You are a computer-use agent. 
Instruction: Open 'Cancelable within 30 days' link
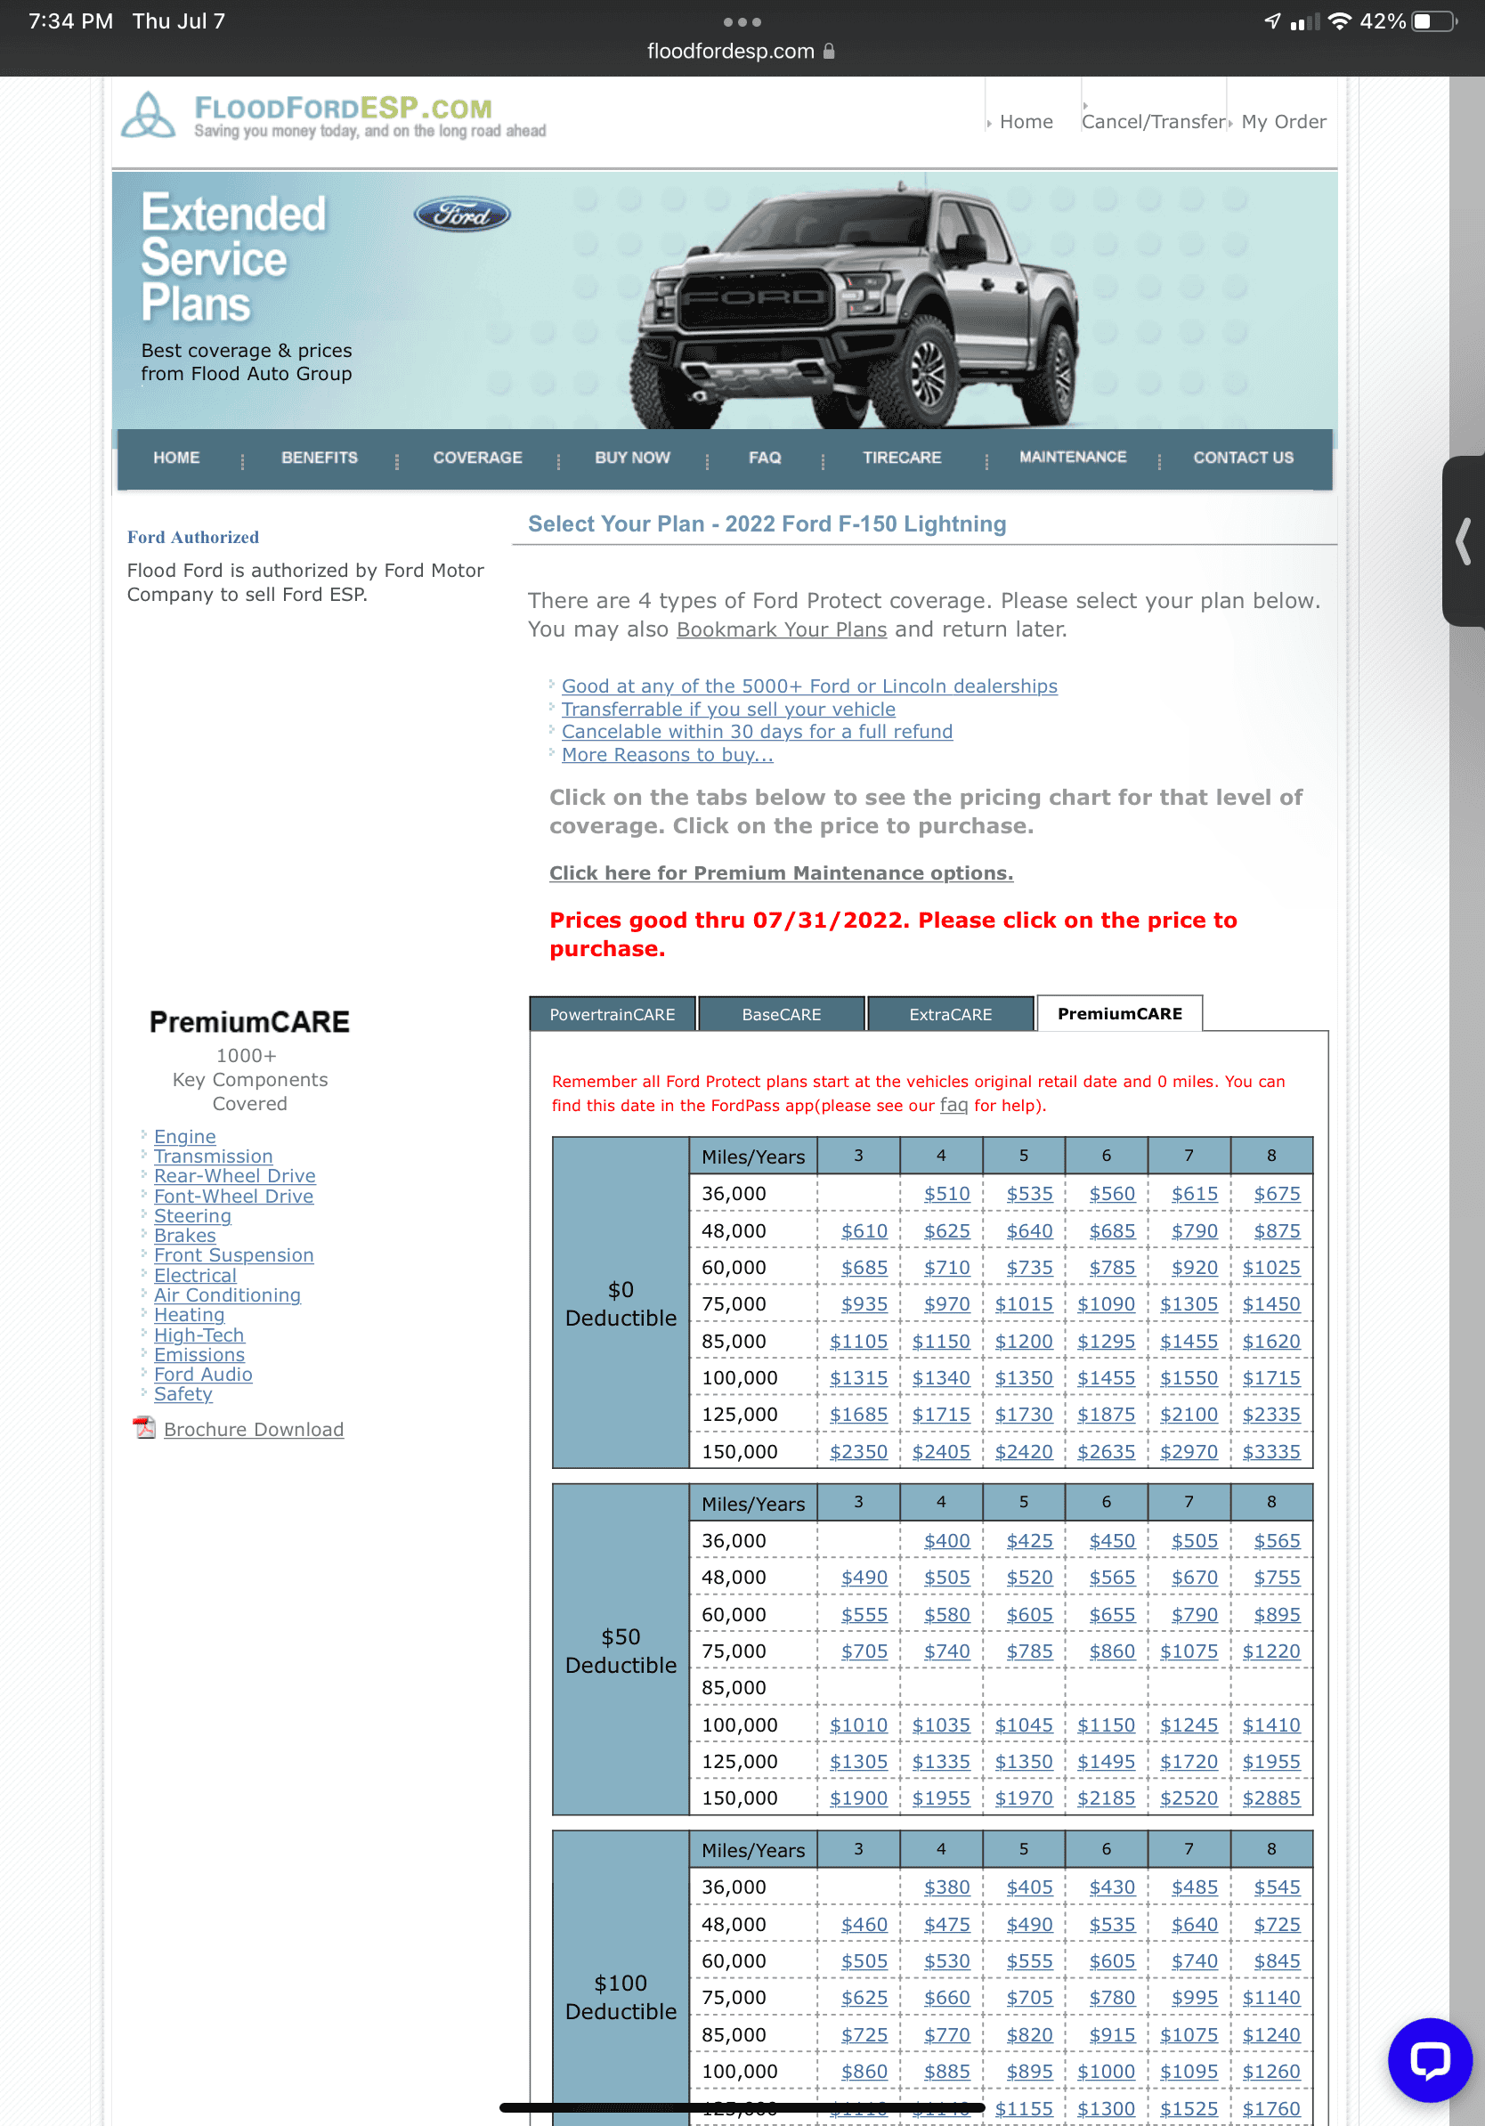click(758, 732)
